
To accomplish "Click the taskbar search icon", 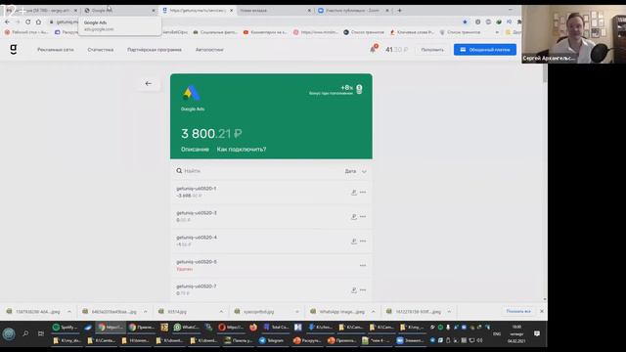I will (25, 333).
